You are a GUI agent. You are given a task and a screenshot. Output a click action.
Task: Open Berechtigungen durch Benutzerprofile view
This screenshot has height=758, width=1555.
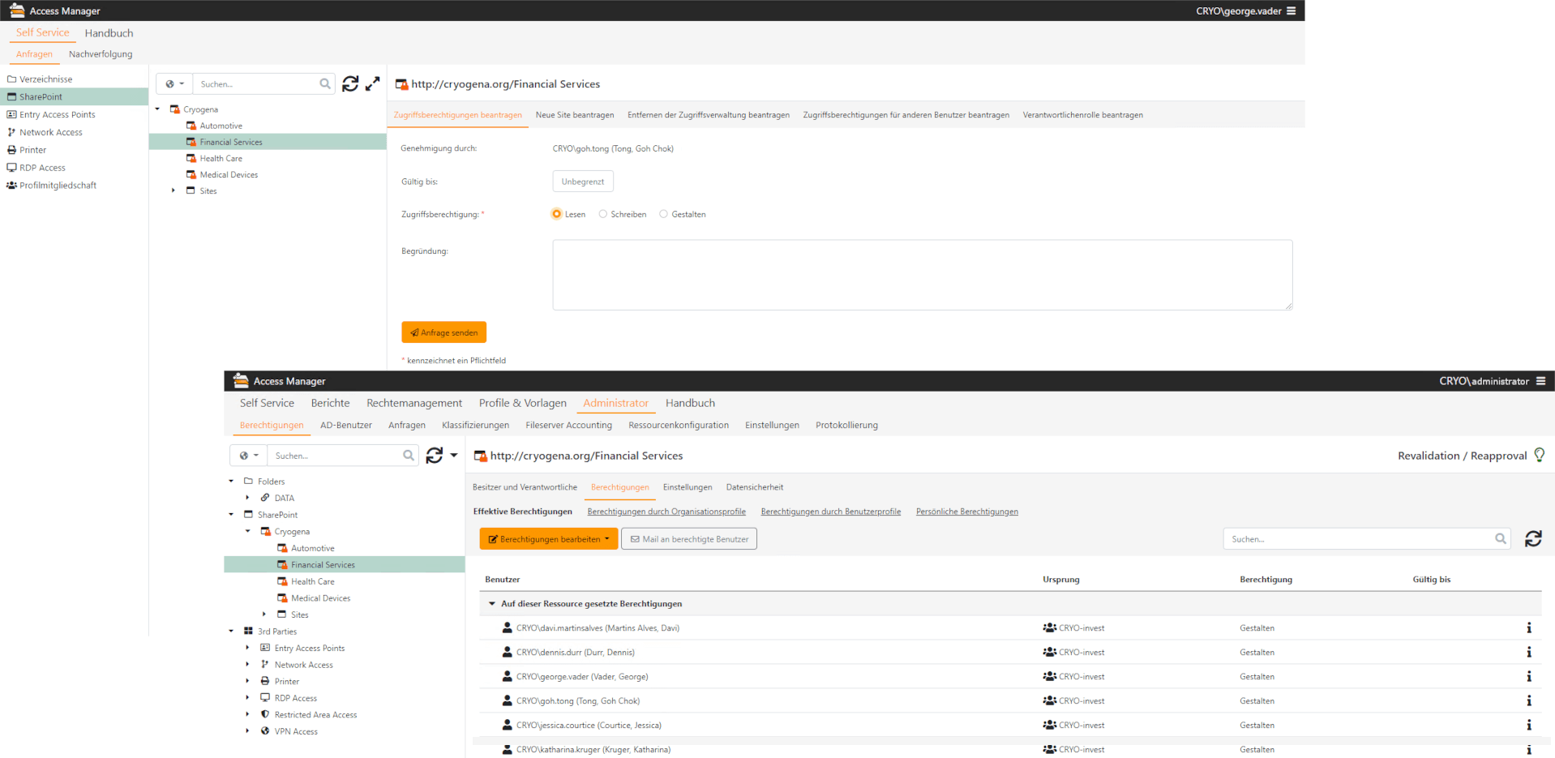pyautogui.click(x=830, y=511)
